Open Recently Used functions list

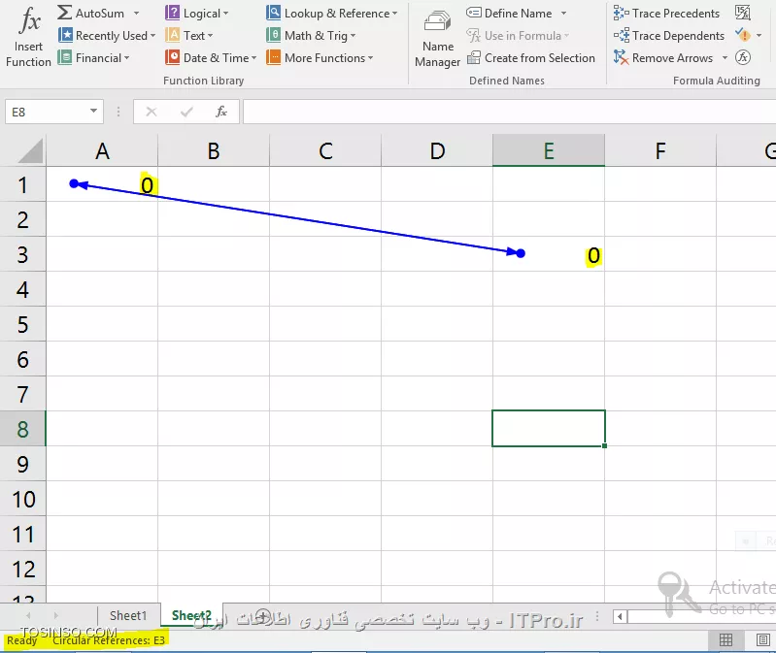(107, 36)
